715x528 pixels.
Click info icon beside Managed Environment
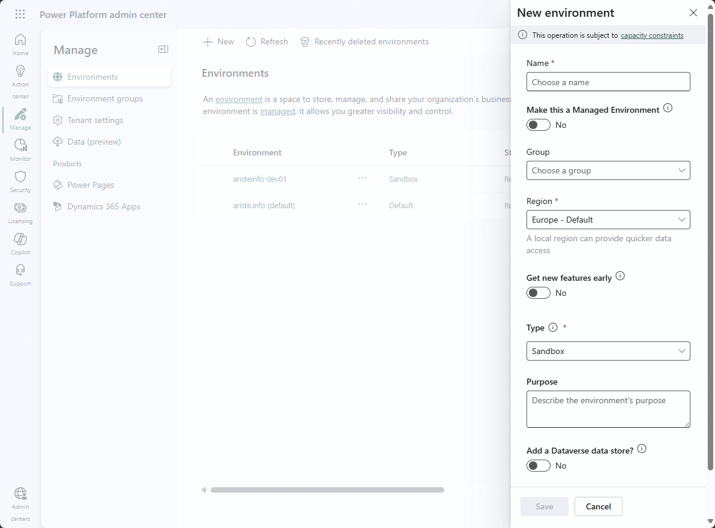click(668, 109)
